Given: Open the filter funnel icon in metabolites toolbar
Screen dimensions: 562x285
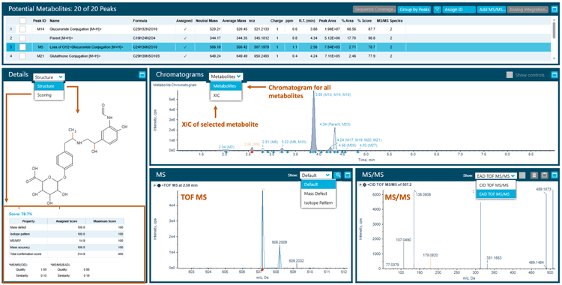Looking at the screenshot, I should click(x=437, y=10).
